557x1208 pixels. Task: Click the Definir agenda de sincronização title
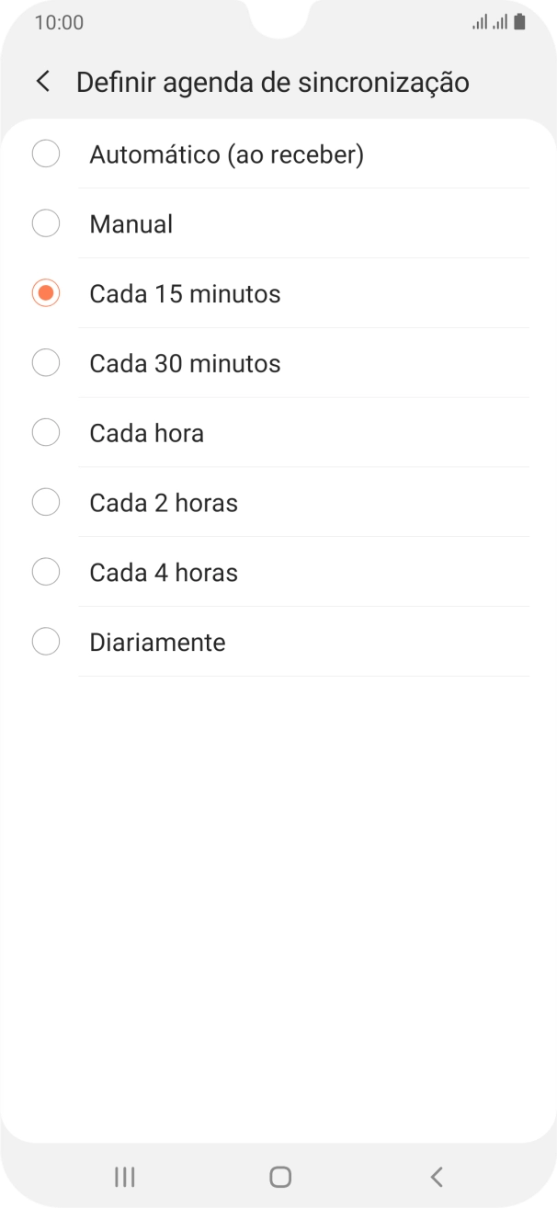tap(273, 81)
